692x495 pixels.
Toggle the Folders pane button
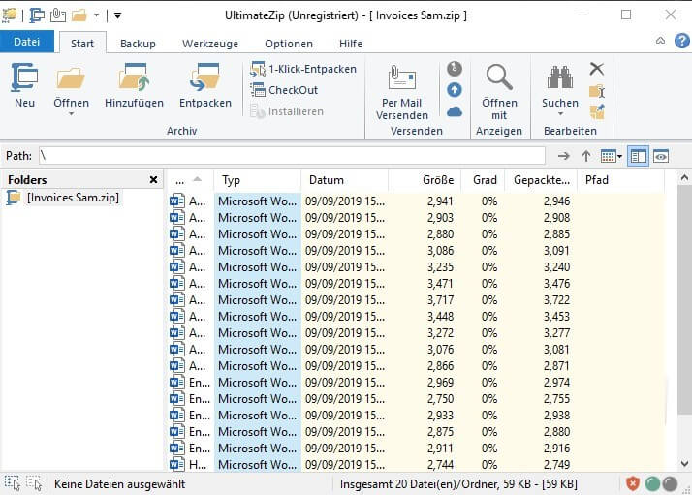click(x=638, y=156)
